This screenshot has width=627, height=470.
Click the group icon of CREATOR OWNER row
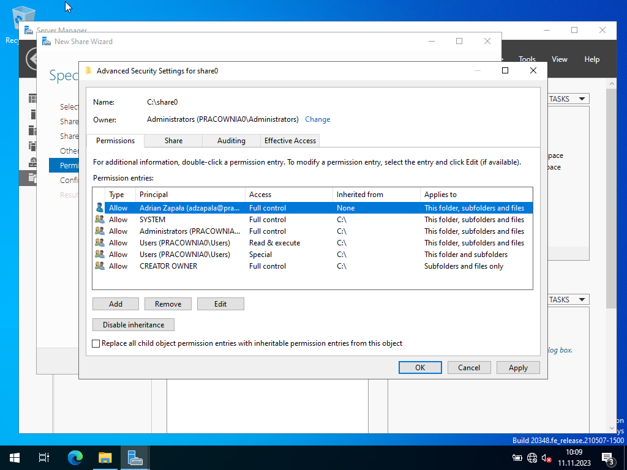(99, 266)
